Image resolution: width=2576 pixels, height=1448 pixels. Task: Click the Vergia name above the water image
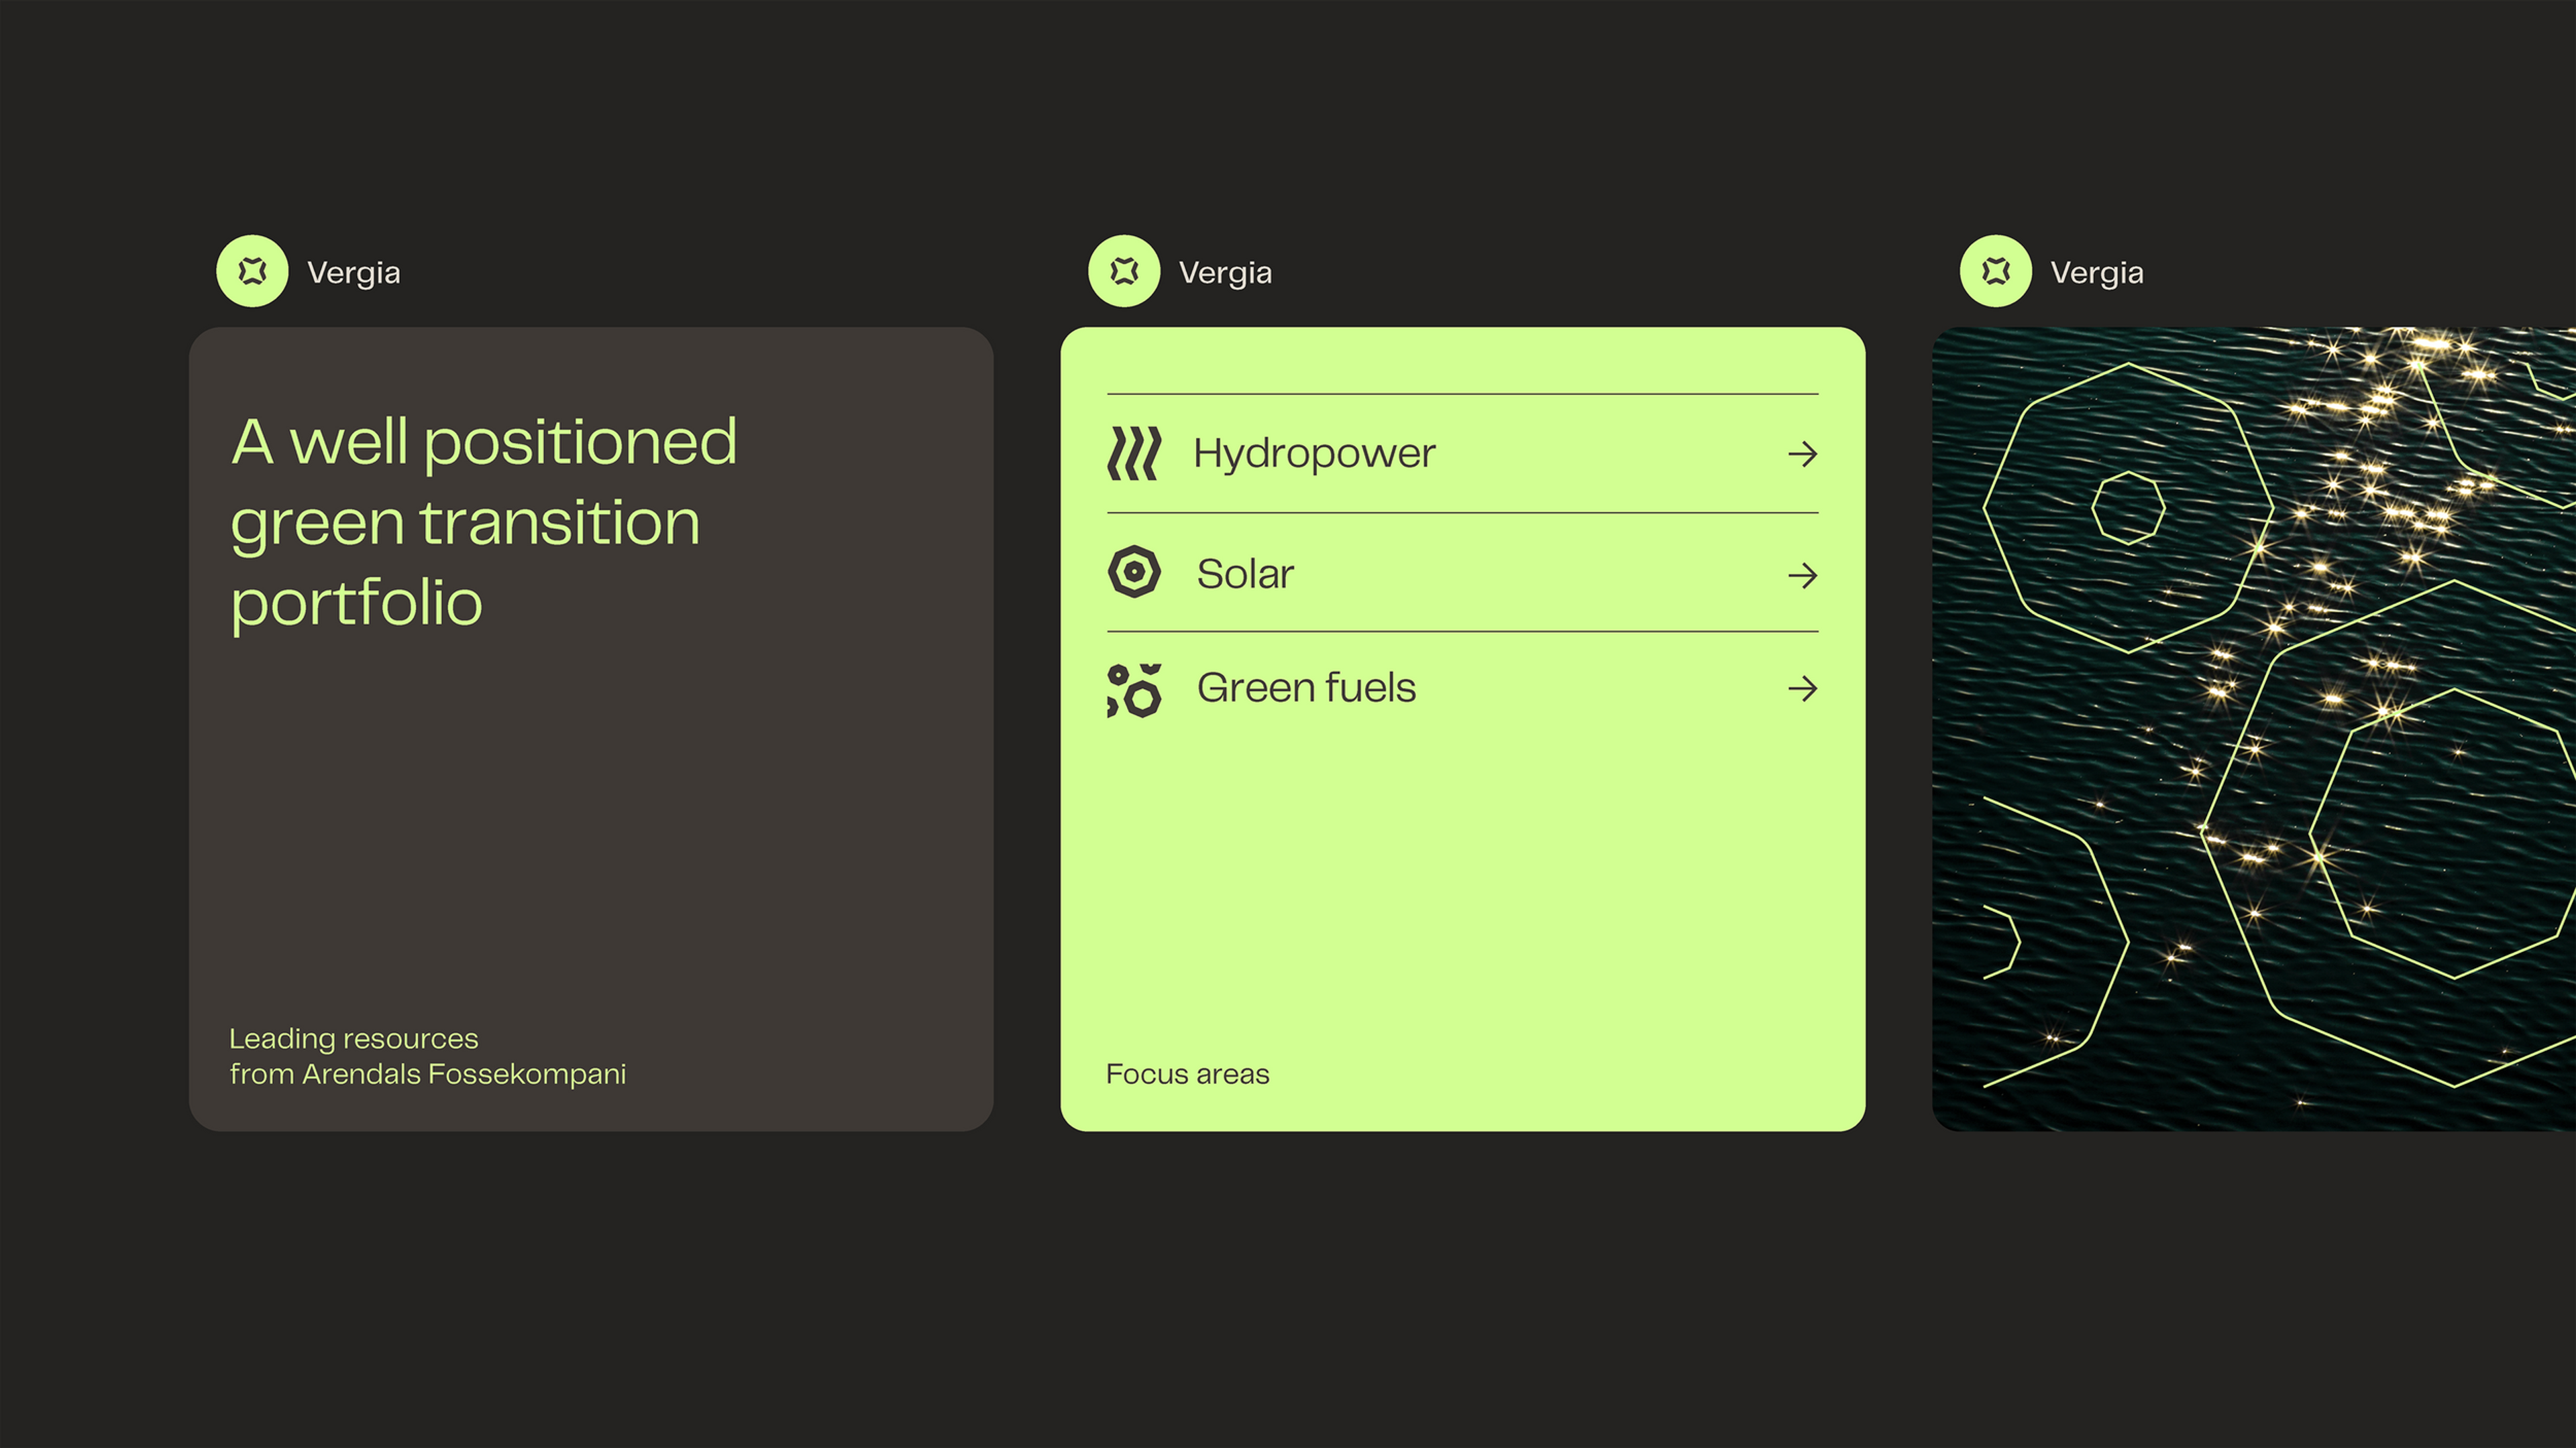pyautogui.click(x=2097, y=273)
